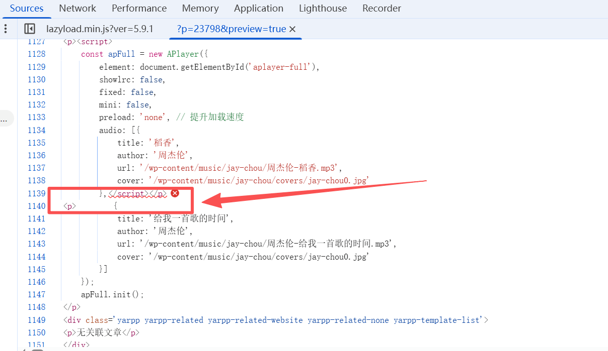This screenshot has width=608, height=351.
Task: Click the author '周杰伦' on line 1136
Action: coord(155,155)
